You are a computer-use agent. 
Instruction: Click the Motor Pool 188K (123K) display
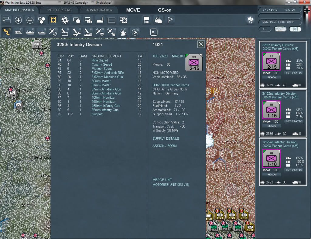[280, 22]
